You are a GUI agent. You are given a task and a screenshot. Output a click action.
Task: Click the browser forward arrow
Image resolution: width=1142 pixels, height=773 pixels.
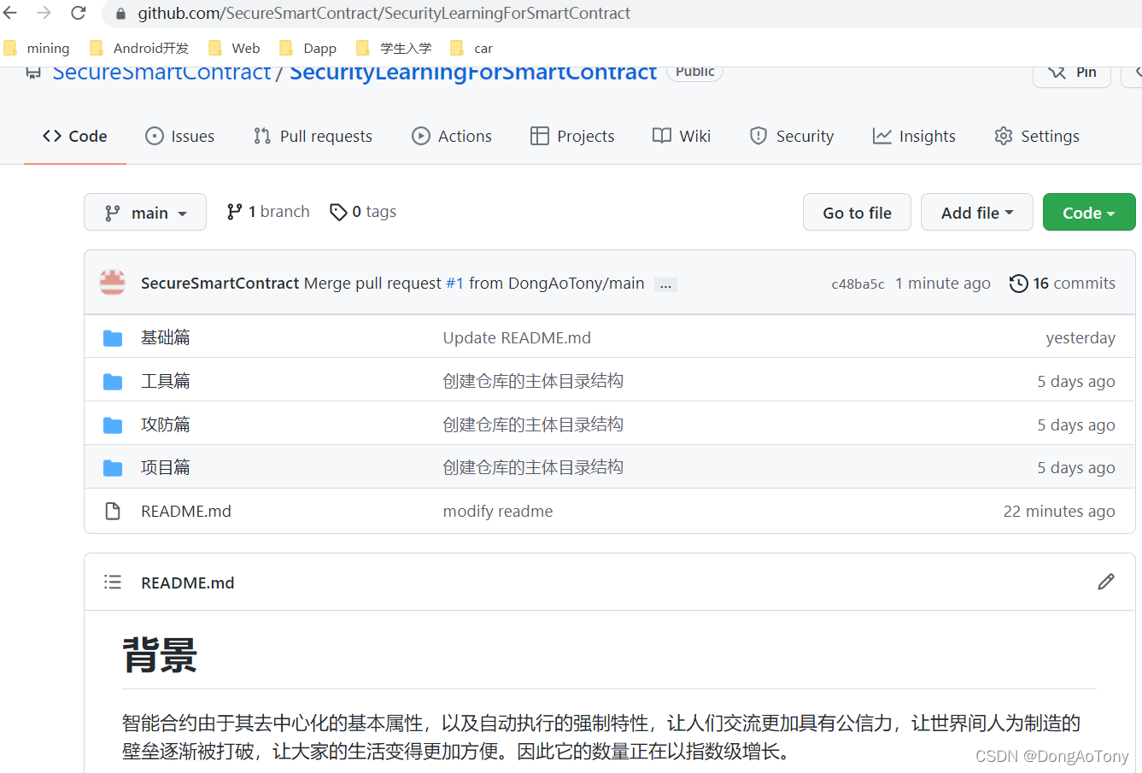click(x=44, y=13)
